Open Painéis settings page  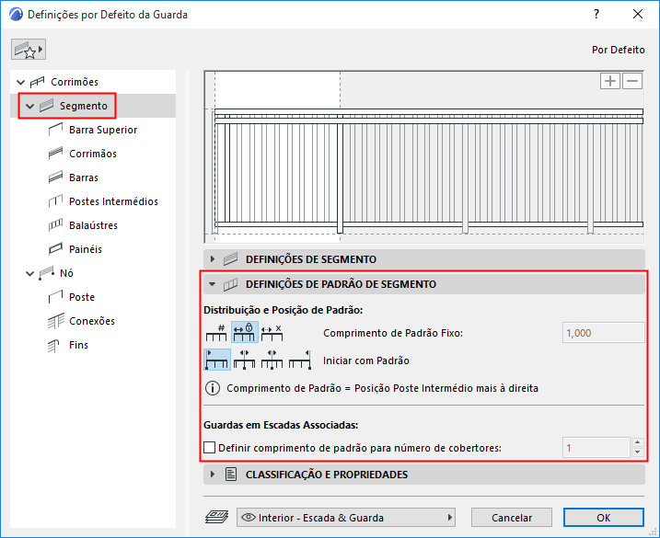coord(86,249)
